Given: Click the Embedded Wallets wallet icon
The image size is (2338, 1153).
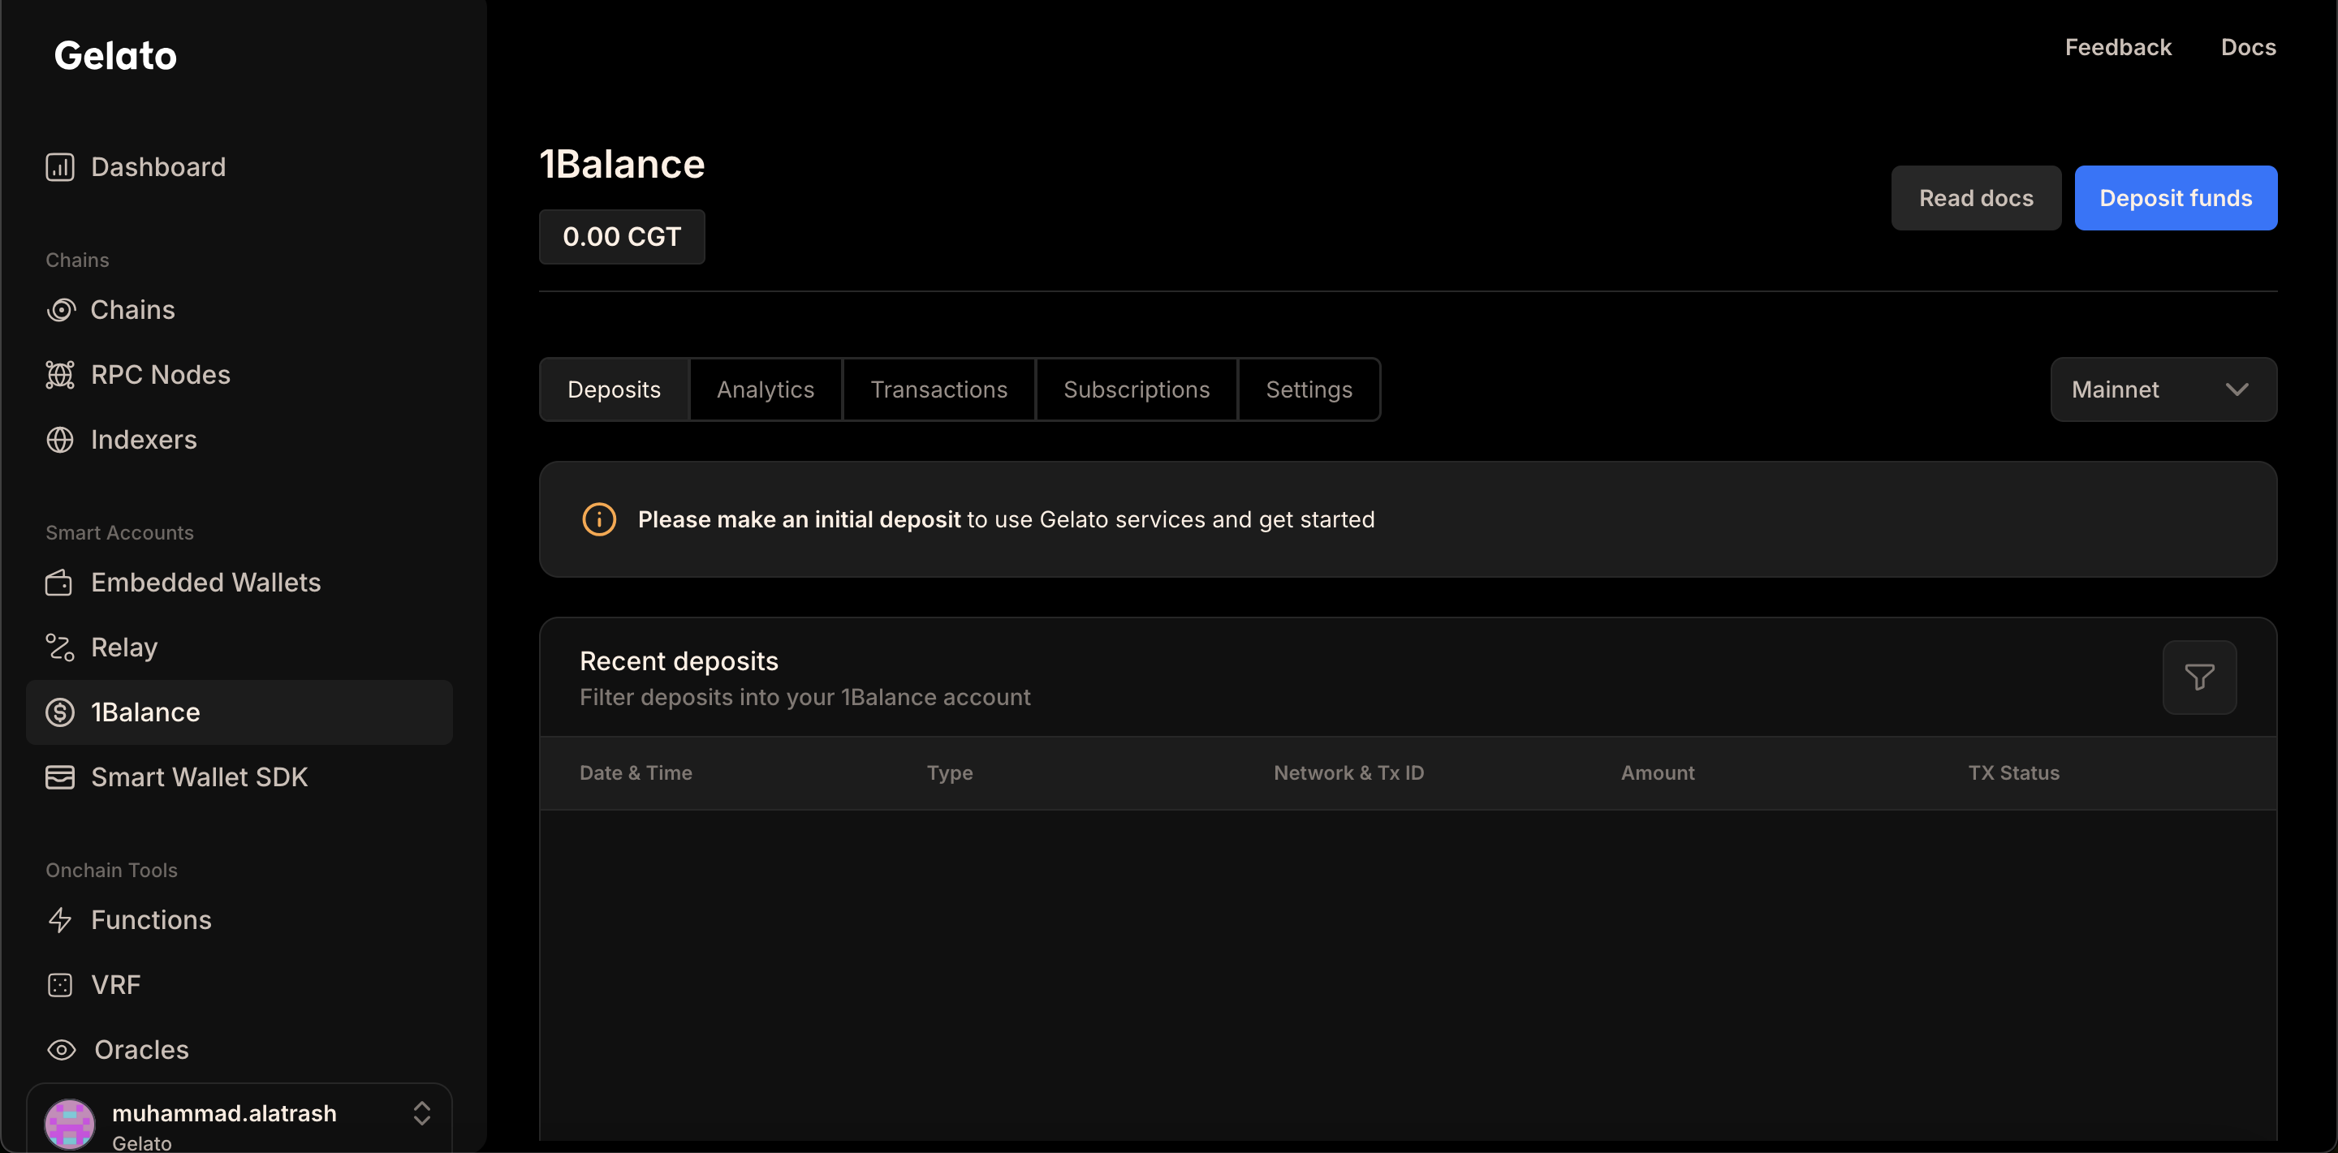Looking at the screenshot, I should [59, 583].
